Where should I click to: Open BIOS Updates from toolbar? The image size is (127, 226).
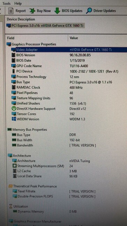click(68, 11)
